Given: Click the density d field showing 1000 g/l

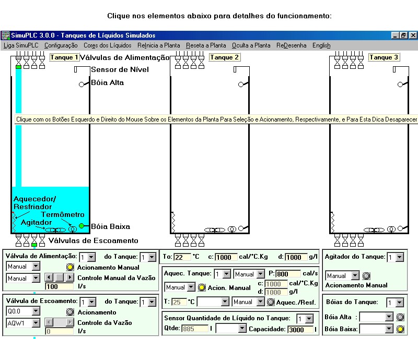Looking at the screenshot, I should [x=296, y=257].
